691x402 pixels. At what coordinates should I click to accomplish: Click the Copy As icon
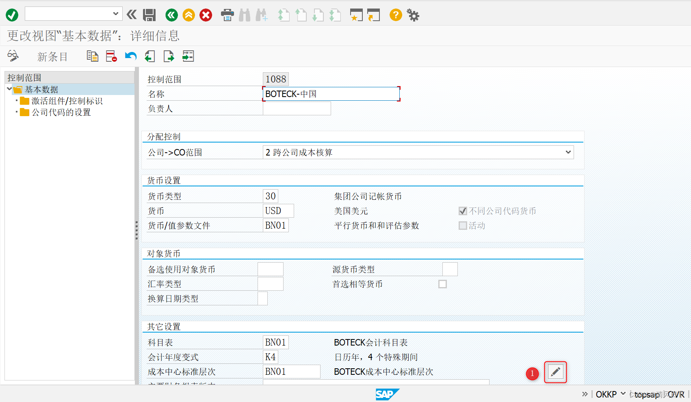pos(93,56)
